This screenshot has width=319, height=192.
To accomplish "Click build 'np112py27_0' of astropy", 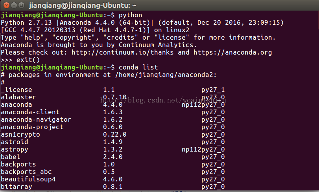I will click(203, 149).
